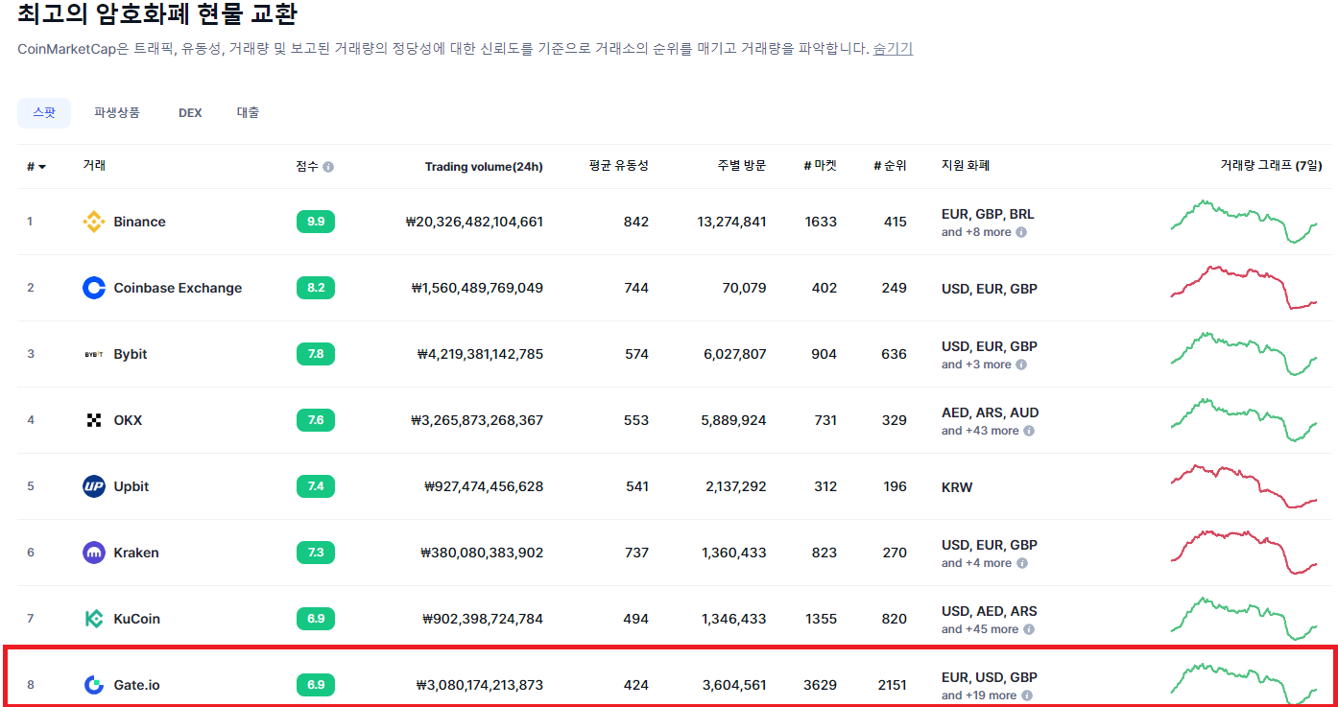1338x707 pixels.
Task: Click Upbit volume ₩927,474,456,628
Action: 484,486
